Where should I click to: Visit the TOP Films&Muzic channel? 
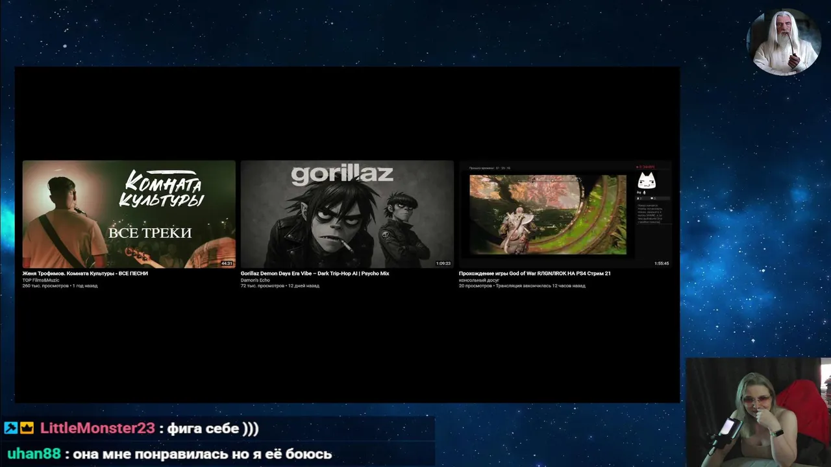40,280
